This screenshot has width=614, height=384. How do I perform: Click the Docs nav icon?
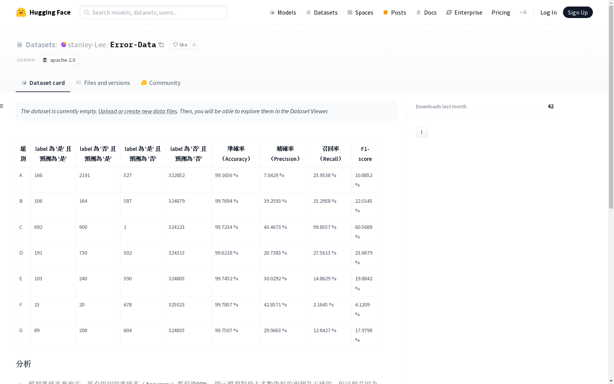[419, 12]
